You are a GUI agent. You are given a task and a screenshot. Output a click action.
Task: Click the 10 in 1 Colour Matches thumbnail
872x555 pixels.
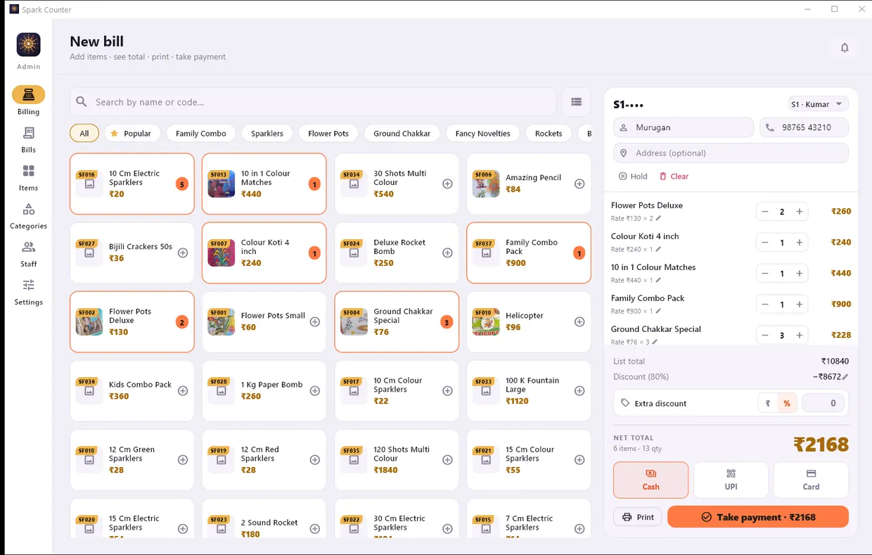222,184
